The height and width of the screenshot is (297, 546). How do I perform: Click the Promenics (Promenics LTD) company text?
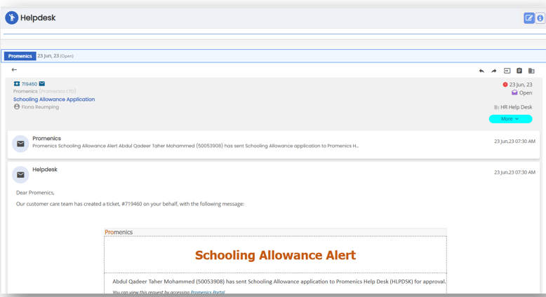point(45,91)
